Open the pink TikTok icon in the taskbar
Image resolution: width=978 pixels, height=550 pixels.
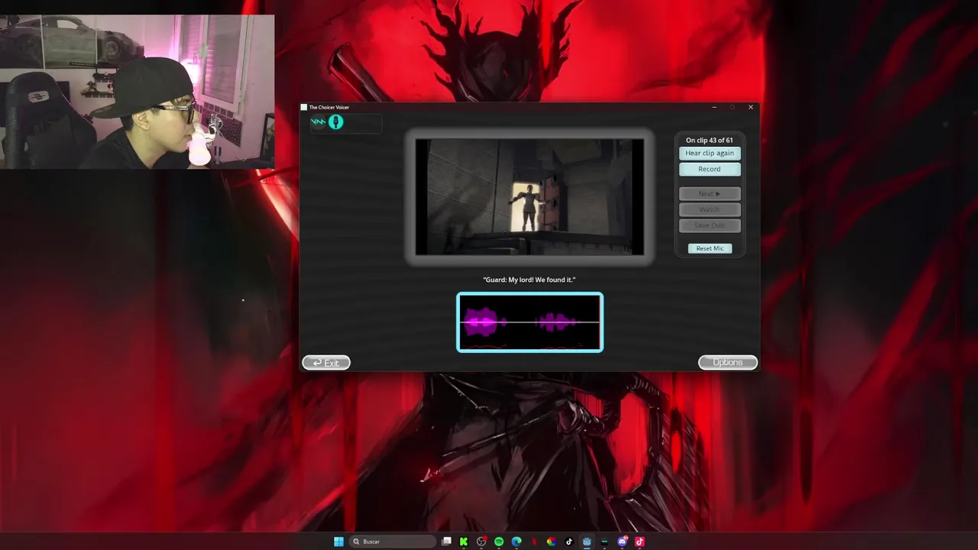click(640, 542)
